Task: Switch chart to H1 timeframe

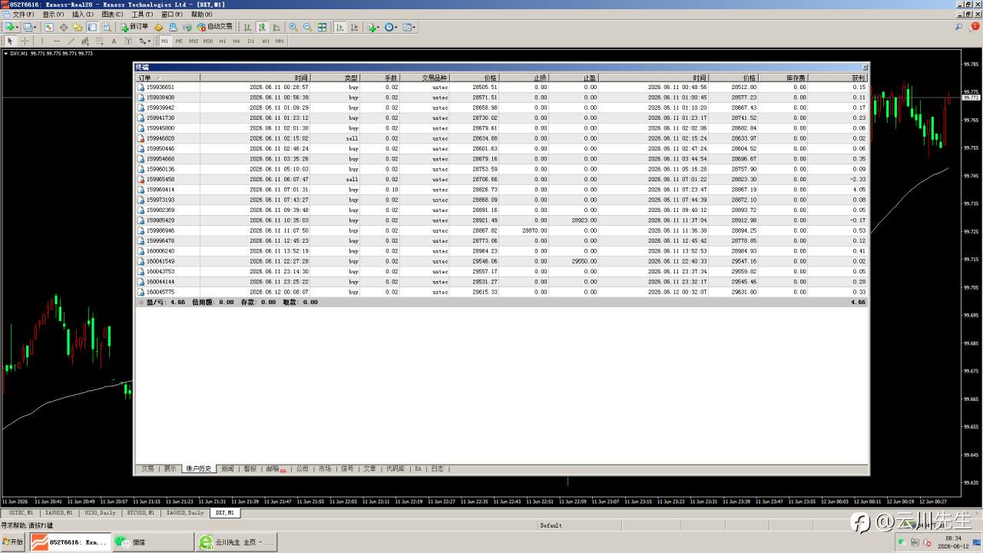Action: click(222, 41)
